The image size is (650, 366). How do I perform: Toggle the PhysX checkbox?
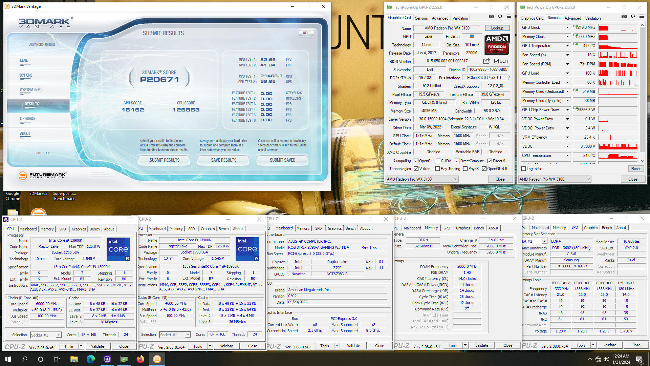click(x=465, y=169)
